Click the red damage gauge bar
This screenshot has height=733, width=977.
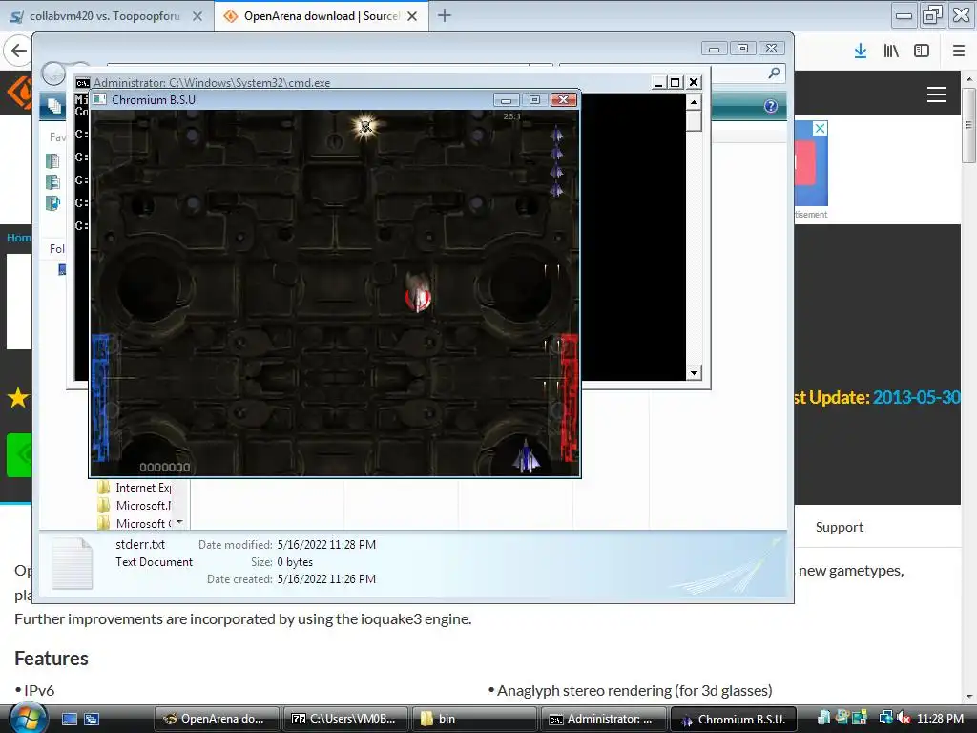[x=569, y=398]
